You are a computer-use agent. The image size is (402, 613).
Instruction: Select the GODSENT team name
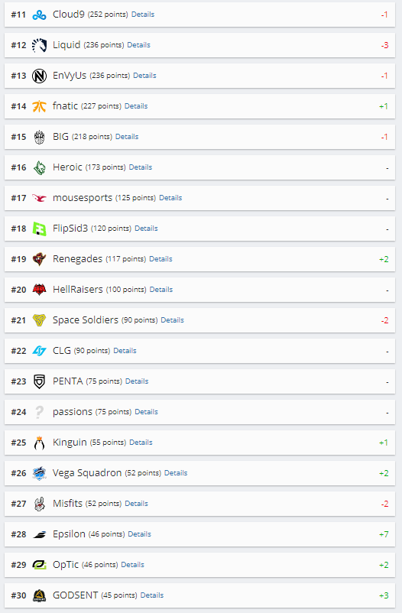(76, 595)
